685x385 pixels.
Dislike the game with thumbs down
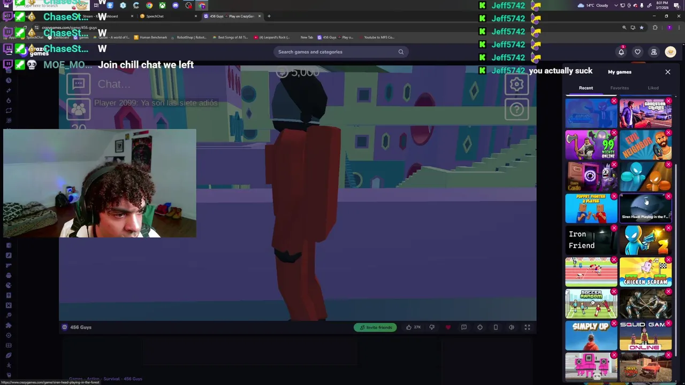click(432, 327)
